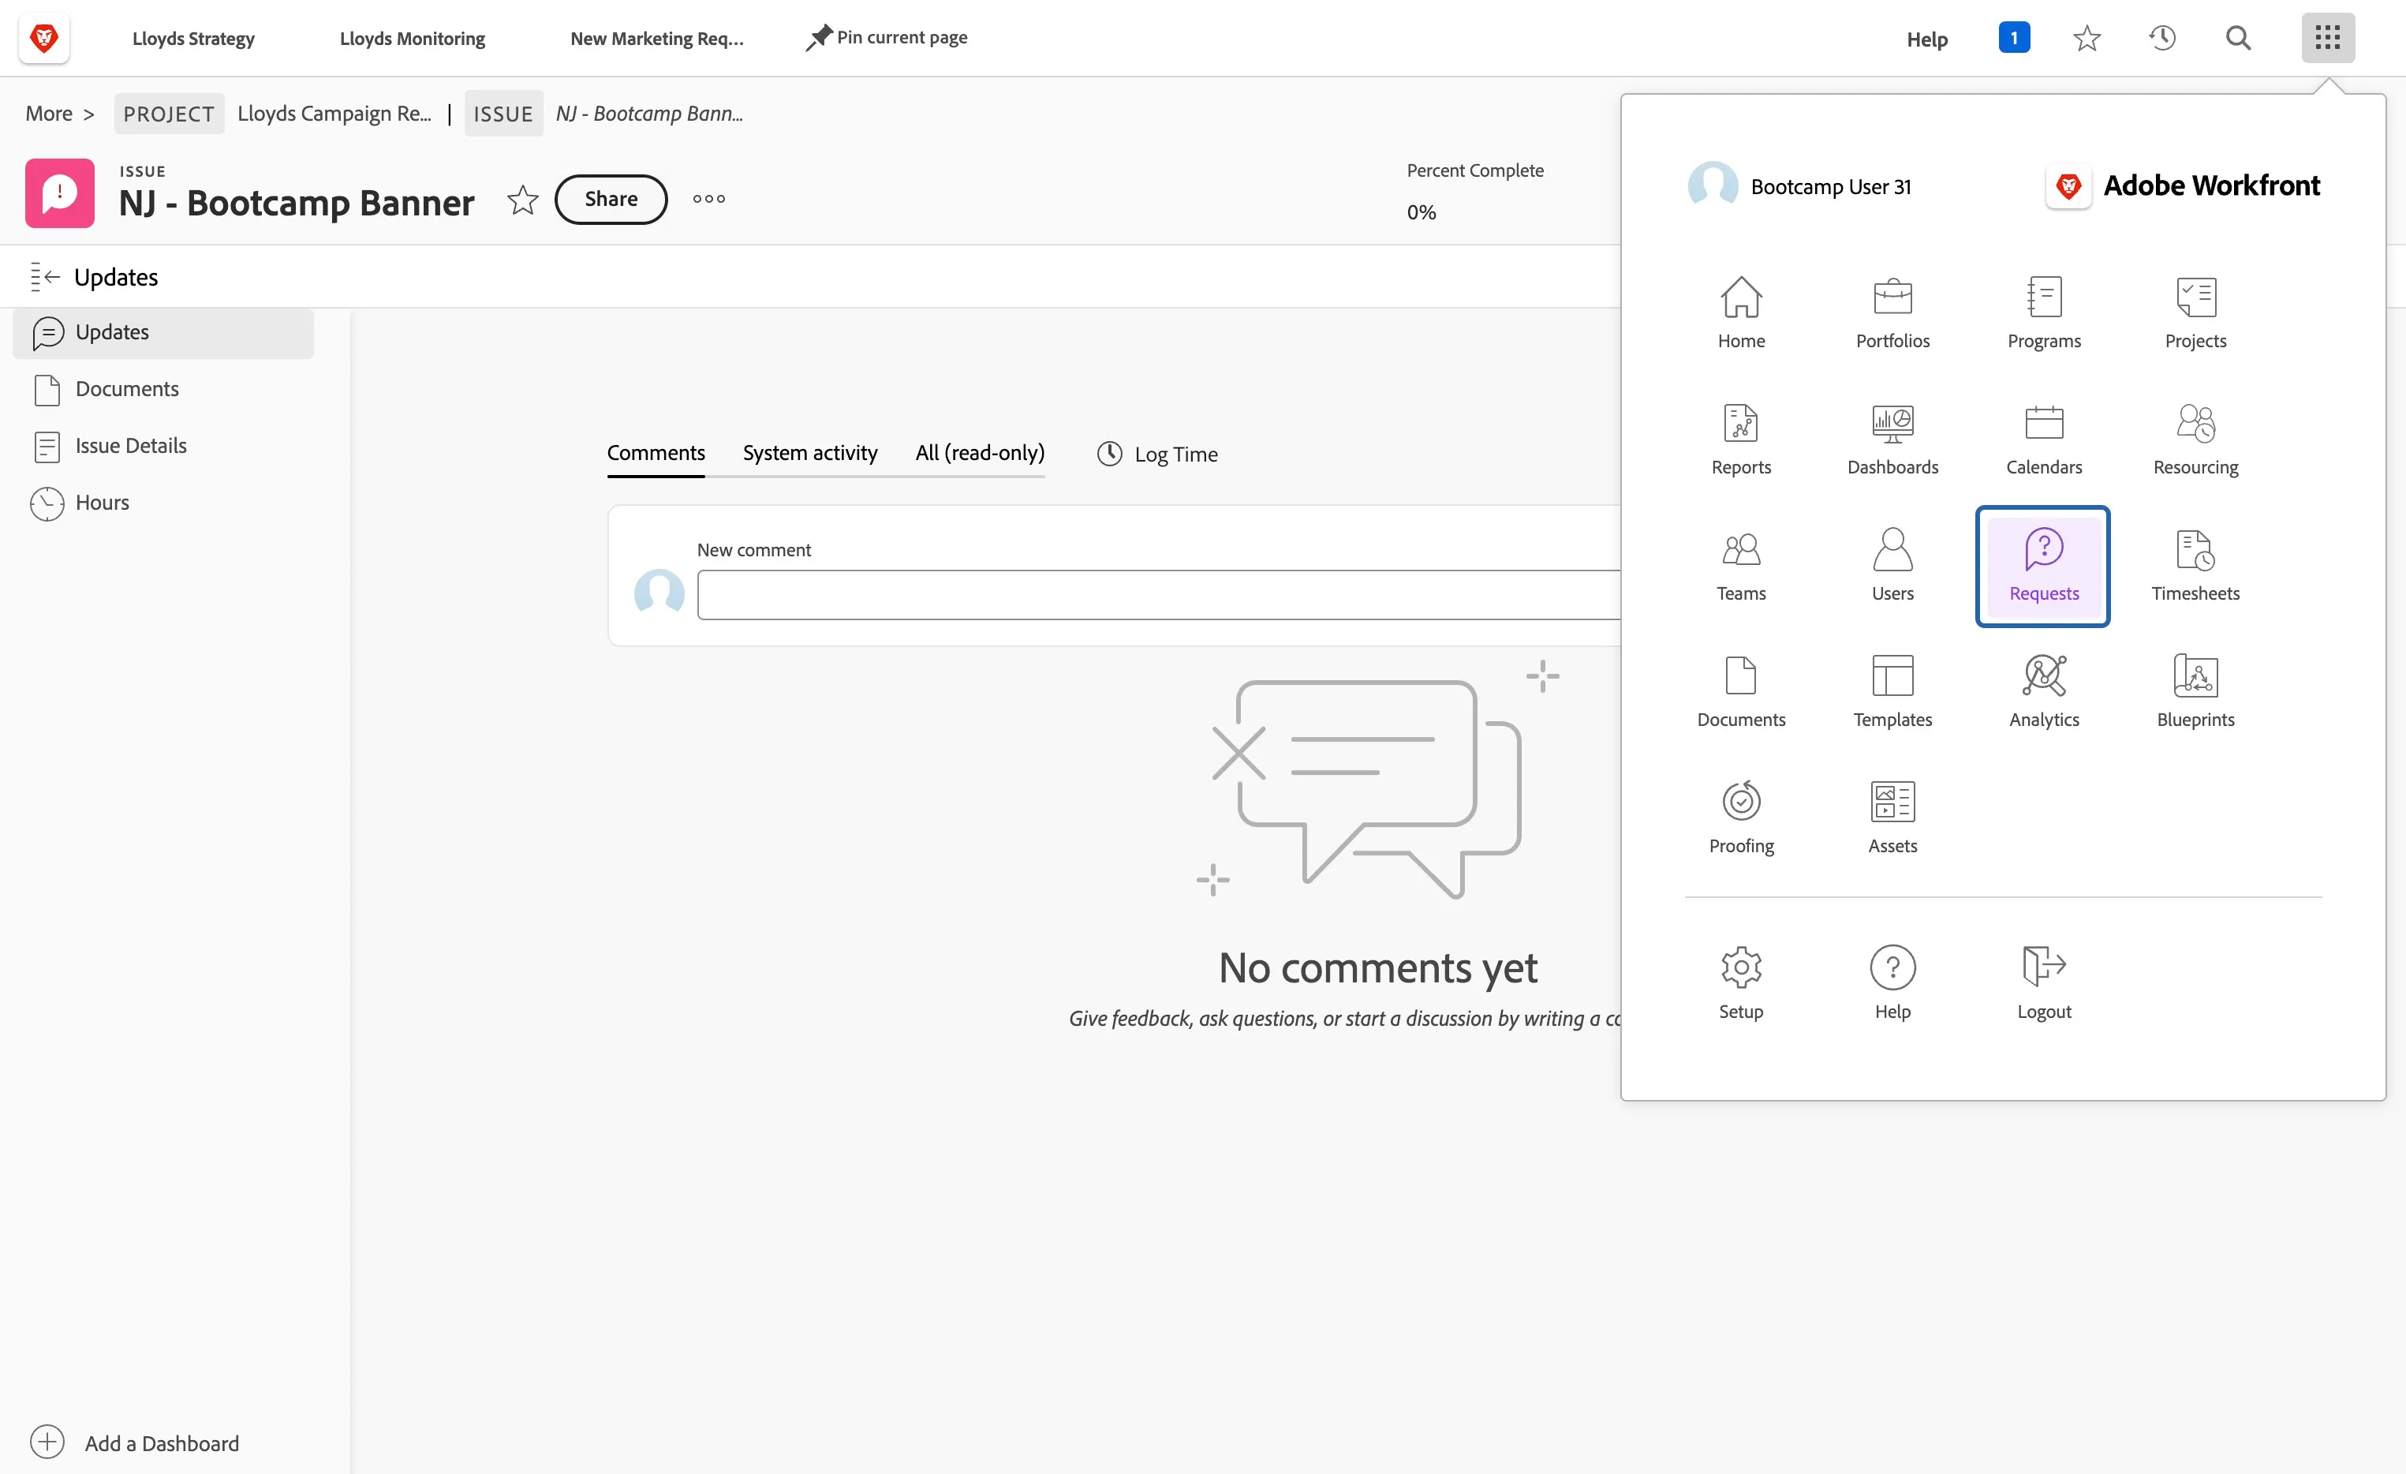The image size is (2406, 1474).
Task: Click the NJ - Bootcamp Bann... breadcrumb
Action: 649,114
